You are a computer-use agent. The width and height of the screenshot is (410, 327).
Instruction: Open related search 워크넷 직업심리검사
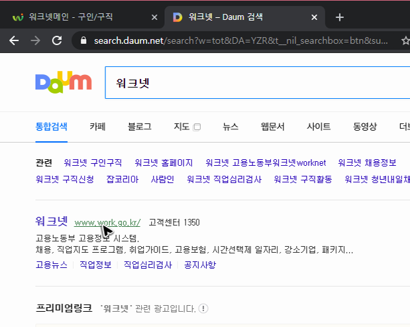(224, 179)
